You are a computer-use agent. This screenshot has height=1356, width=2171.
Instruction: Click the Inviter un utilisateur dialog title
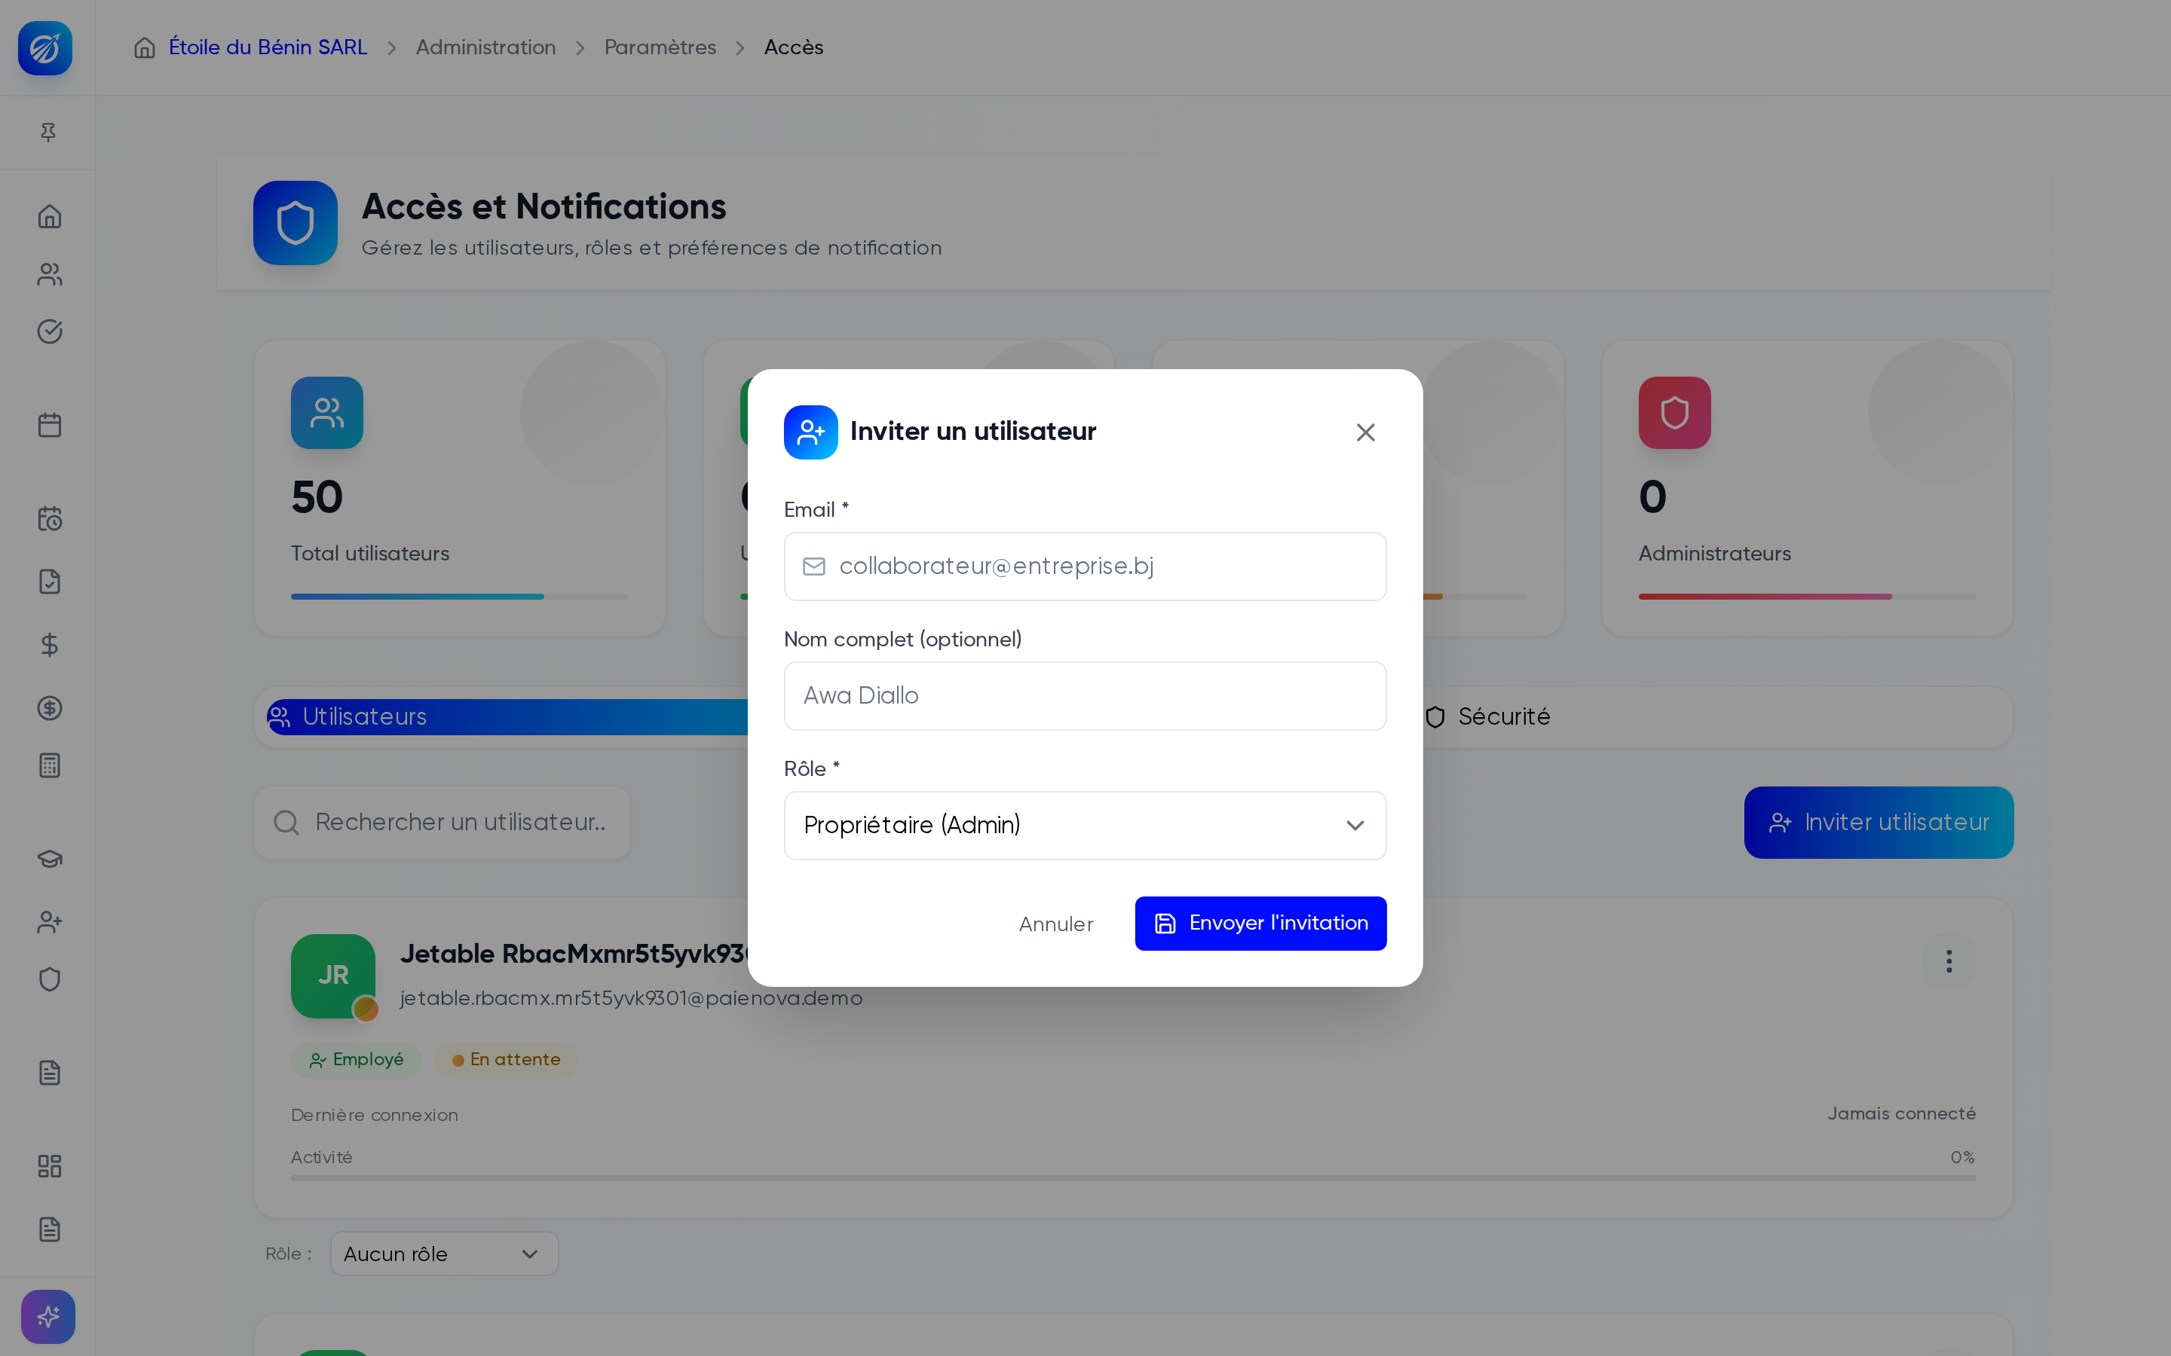(x=972, y=432)
